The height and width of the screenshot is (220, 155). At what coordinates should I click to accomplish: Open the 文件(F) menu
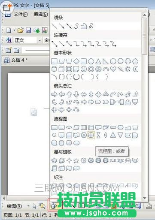(21, 14)
